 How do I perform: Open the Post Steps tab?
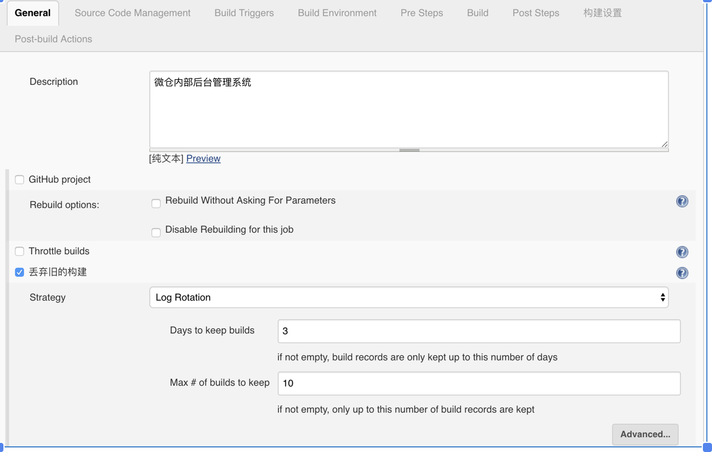(536, 13)
